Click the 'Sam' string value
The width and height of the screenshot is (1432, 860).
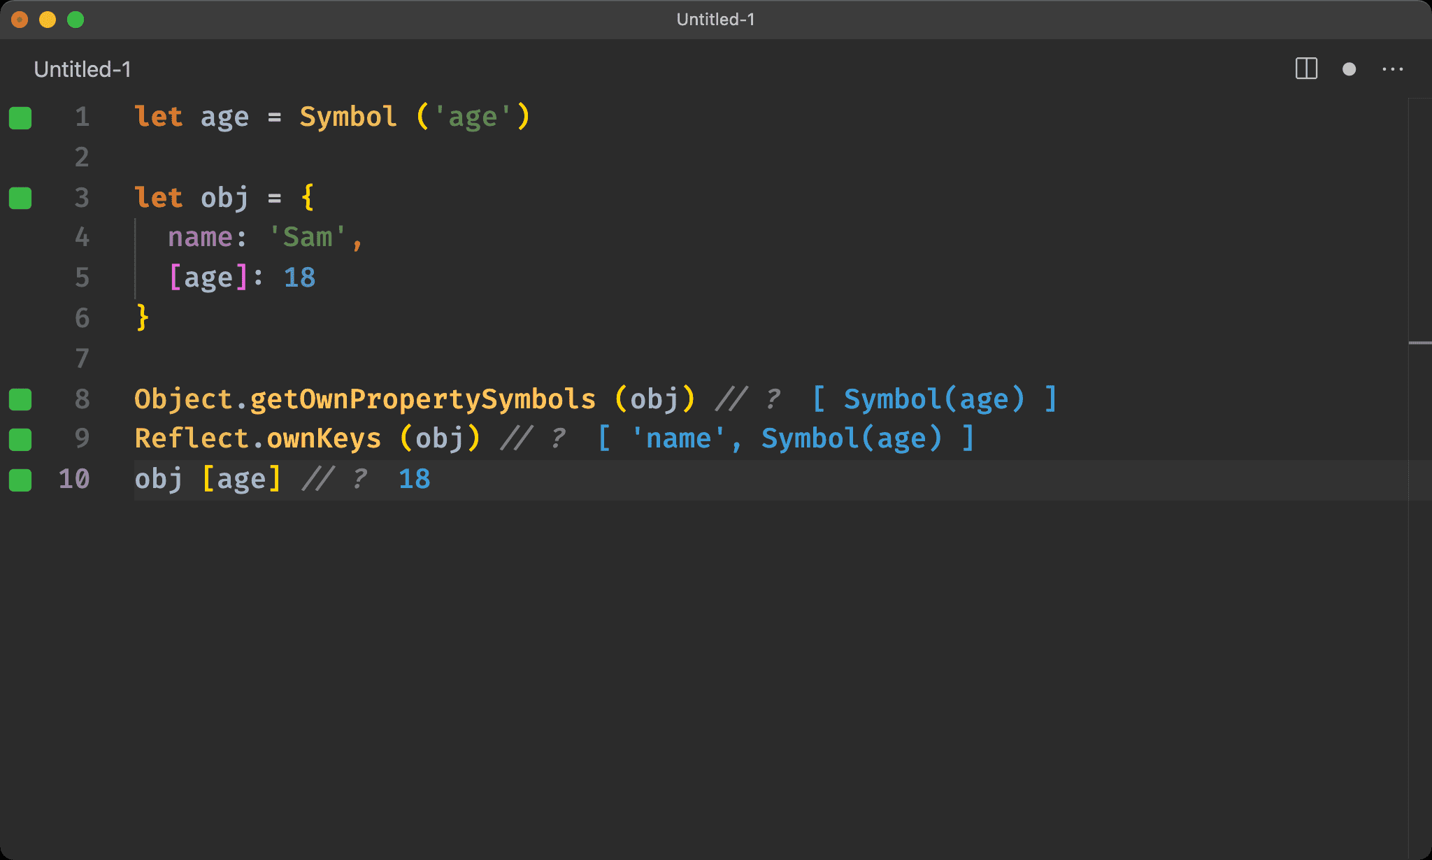click(x=308, y=237)
